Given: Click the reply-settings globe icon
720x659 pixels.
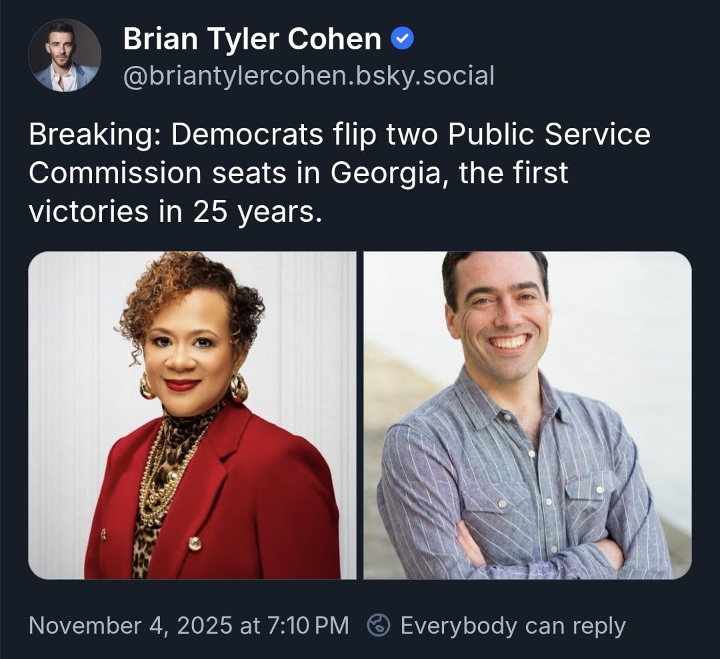Looking at the screenshot, I should pyautogui.click(x=379, y=626).
